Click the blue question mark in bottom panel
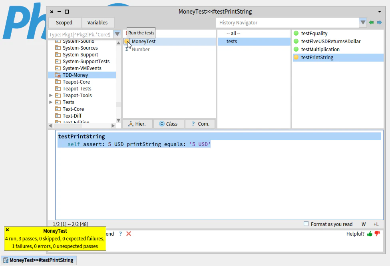 [x=120, y=234]
